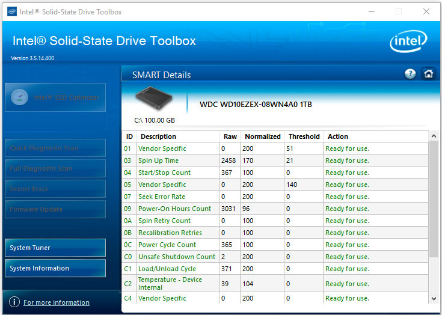Click the Raw column header
442x315 pixels.
(230, 136)
